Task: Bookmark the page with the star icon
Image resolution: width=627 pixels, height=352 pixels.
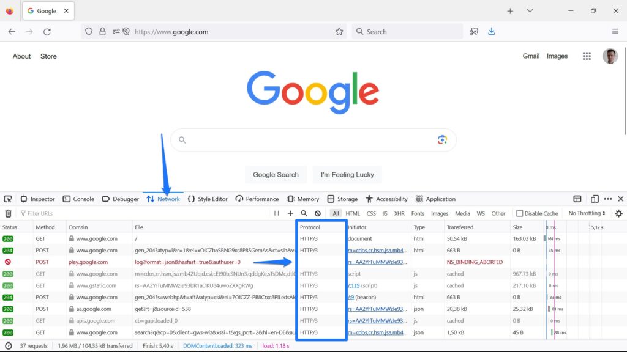Action: 339,31
